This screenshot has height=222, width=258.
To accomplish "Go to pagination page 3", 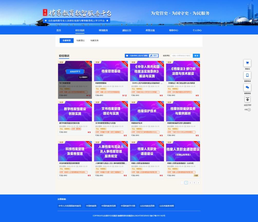I will coord(194,183).
